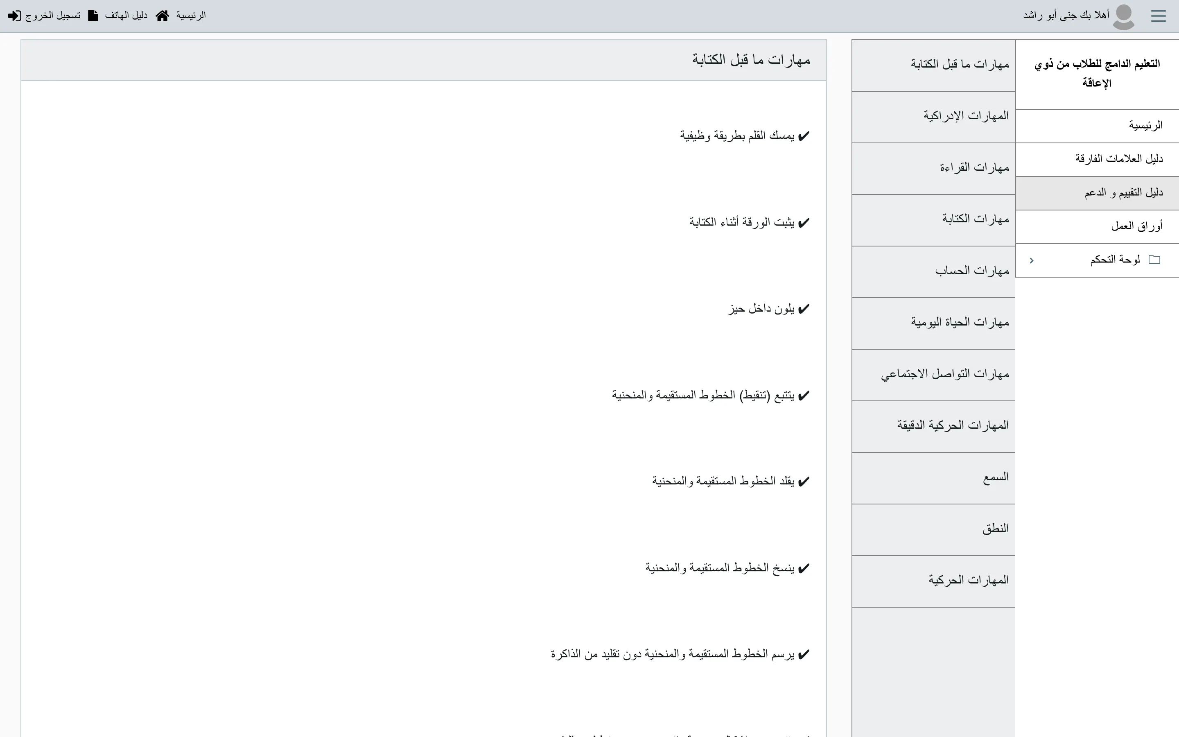Click the text يلون داخل حيز
Viewport: 1179px width, 737px height.
click(761, 309)
